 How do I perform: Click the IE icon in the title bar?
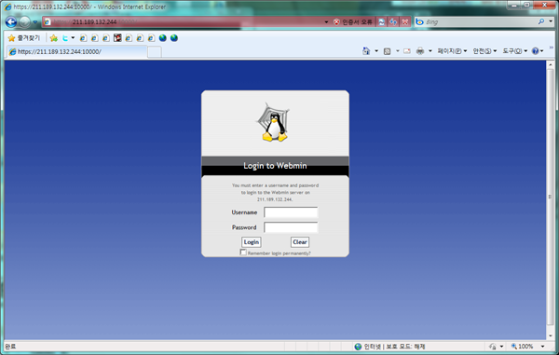[x=7, y=7]
